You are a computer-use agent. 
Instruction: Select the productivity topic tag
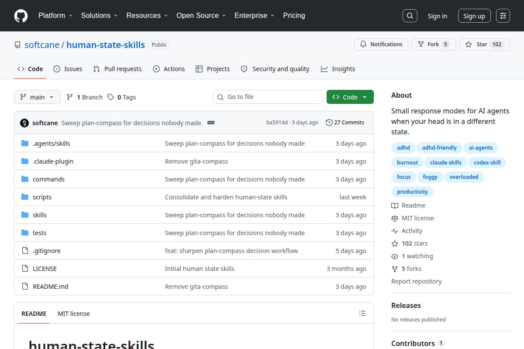pos(412,192)
